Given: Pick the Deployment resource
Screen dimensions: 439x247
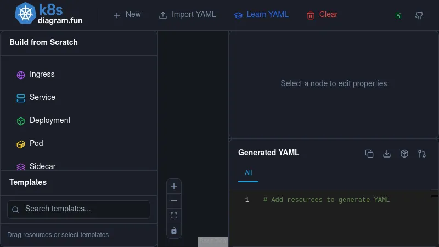Looking at the screenshot, I should [49, 121].
